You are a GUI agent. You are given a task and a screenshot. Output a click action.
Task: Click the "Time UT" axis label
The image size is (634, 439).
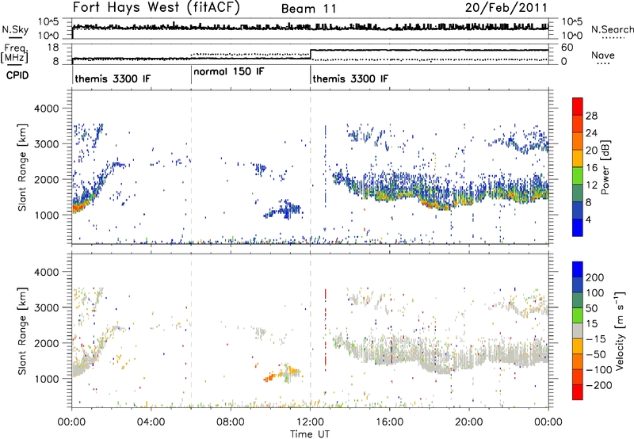point(310,434)
